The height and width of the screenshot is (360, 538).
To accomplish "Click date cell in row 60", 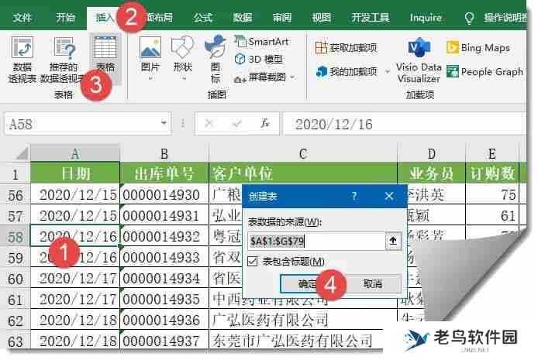I will click(x=75, y=279).
